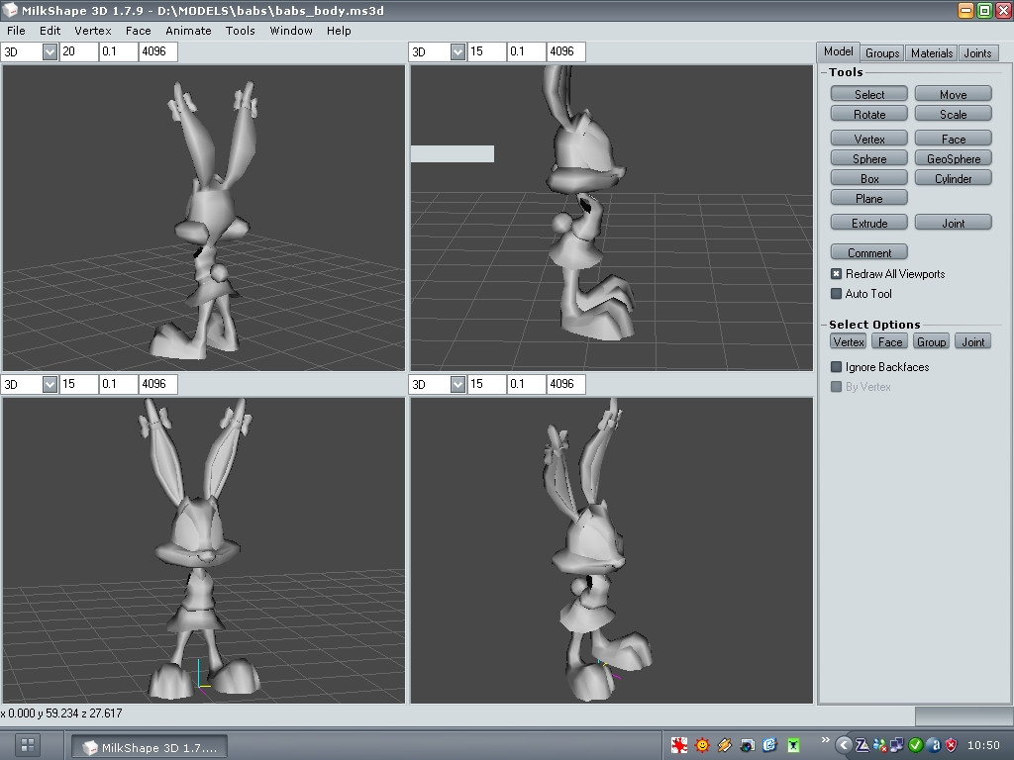Toggle Vertex under Select Options
The width and height of the screenshot is (1014, 760).
[848, 341]
